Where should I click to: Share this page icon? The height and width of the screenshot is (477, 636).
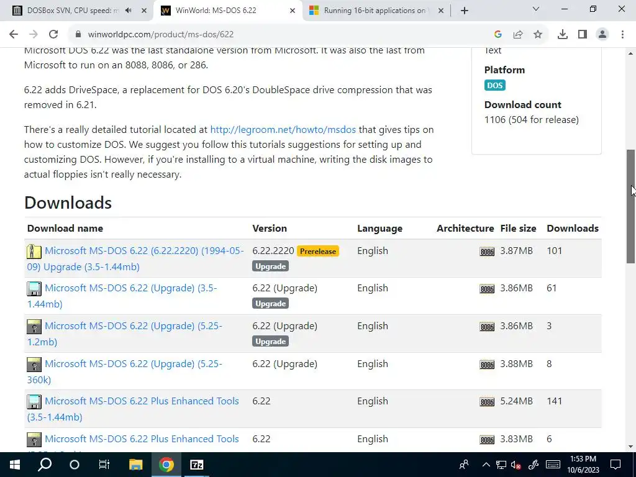pyautogui.click(x=518, y=35)
